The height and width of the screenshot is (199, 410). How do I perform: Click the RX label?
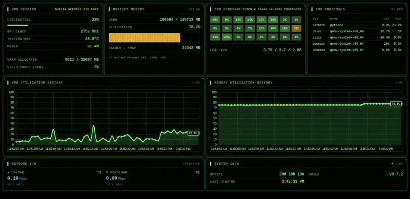click(198, 172)
